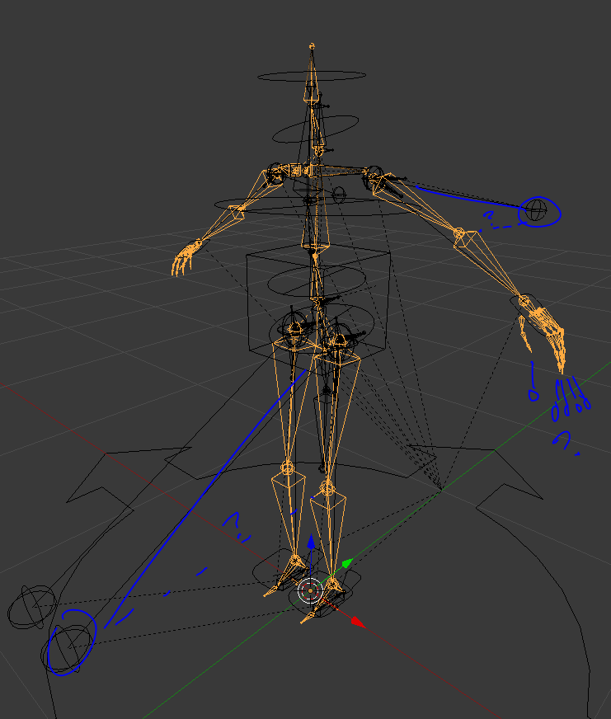Click the red X-axis manipulator arrow
Image resolution: width=611 pixels, height=719 pixels.
[358, 623]
